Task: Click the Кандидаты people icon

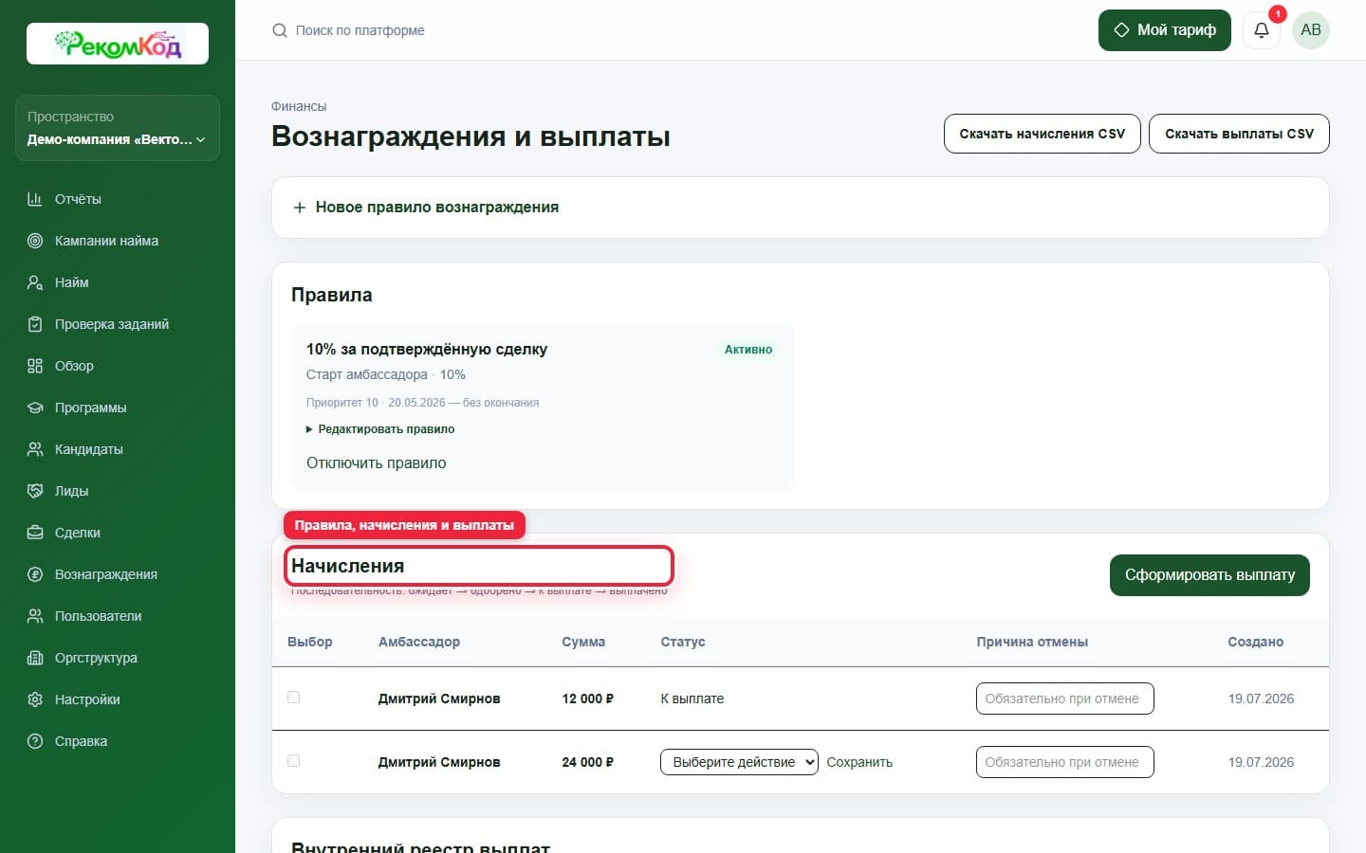Action: pos(35,449)
